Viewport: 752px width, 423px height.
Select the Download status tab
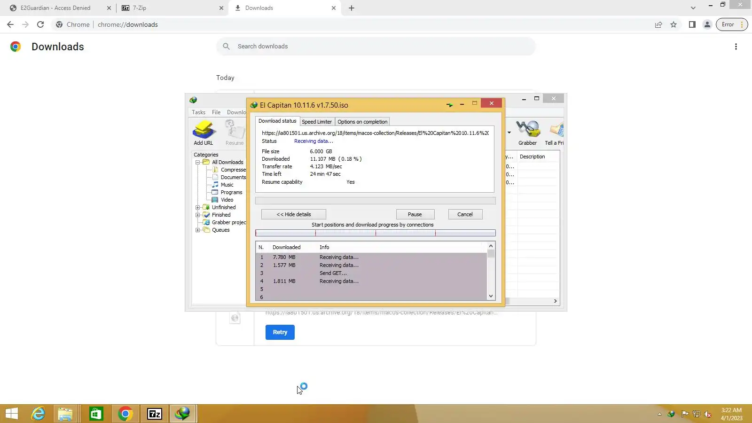[277, 121]
